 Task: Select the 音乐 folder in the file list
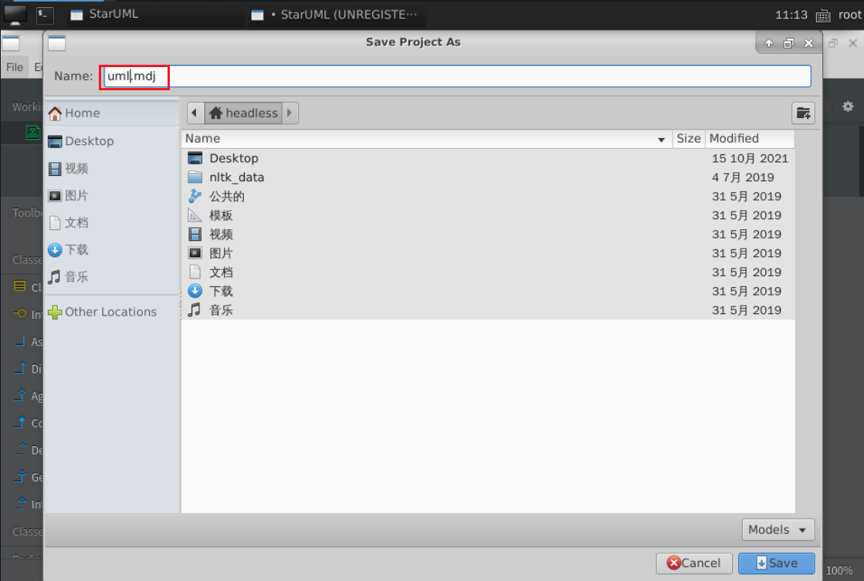(488, 310)
